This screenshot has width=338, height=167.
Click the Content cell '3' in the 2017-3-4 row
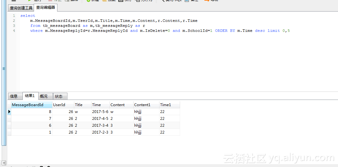tap(121, 125)
